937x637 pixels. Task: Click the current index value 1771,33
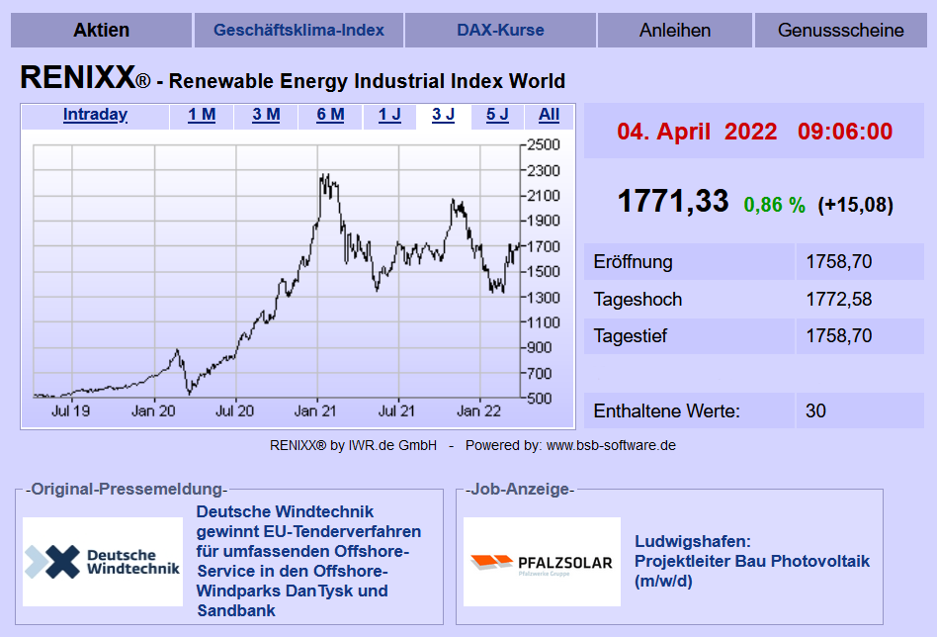tap(672, 202)
